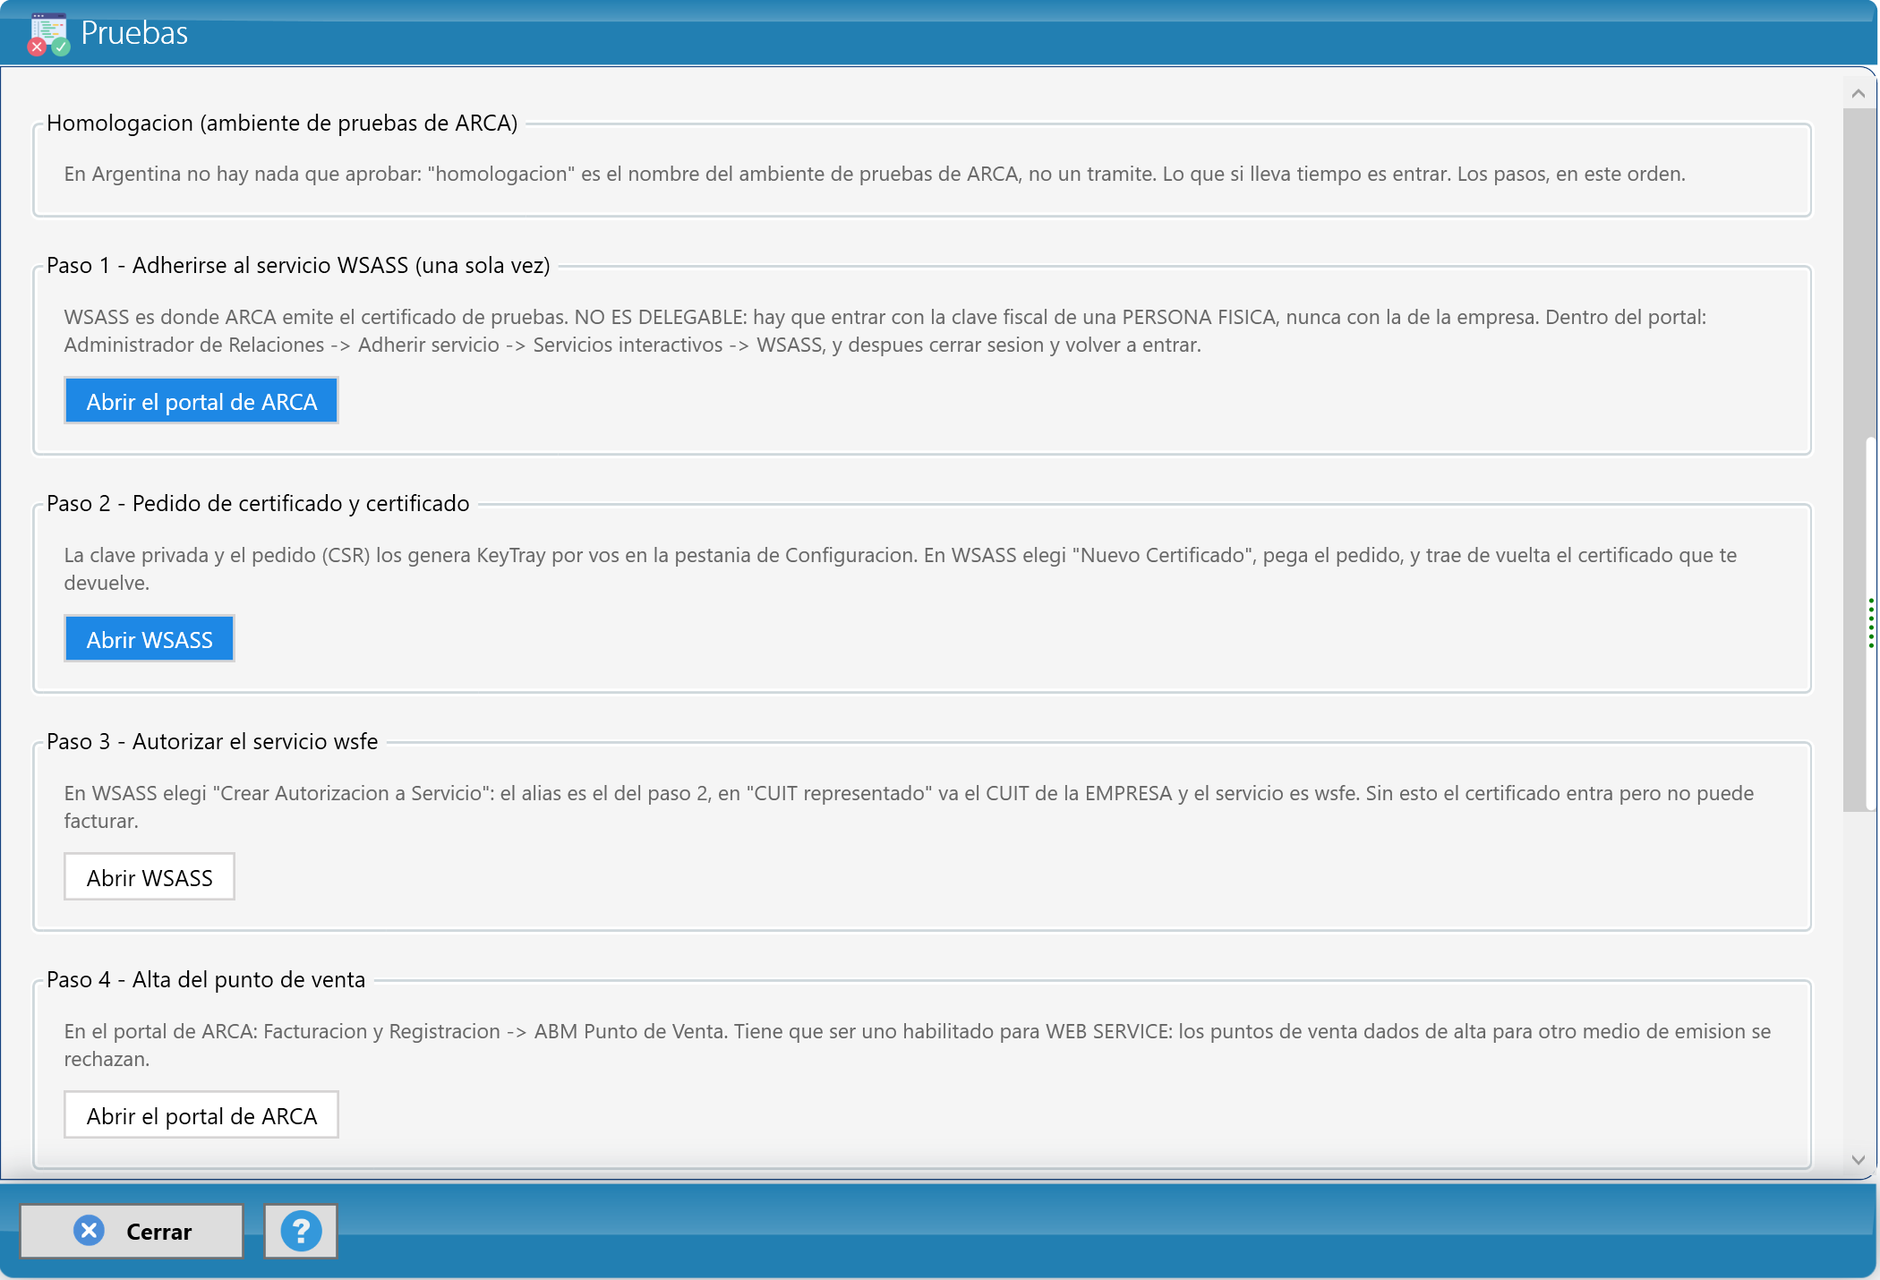The image size is (1880, 1280).
Task: Open the blue question mark help button
Action: click(301, 1231)
